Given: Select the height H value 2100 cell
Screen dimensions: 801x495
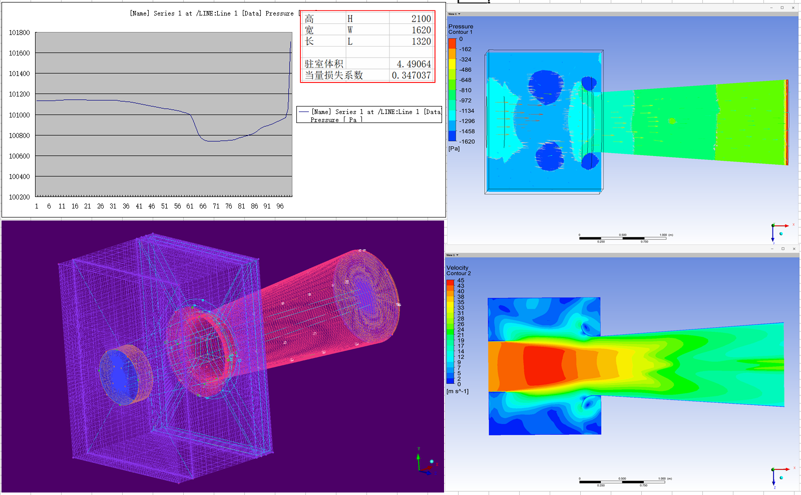Looking at the screenshot, I should (x=411, y=19).
